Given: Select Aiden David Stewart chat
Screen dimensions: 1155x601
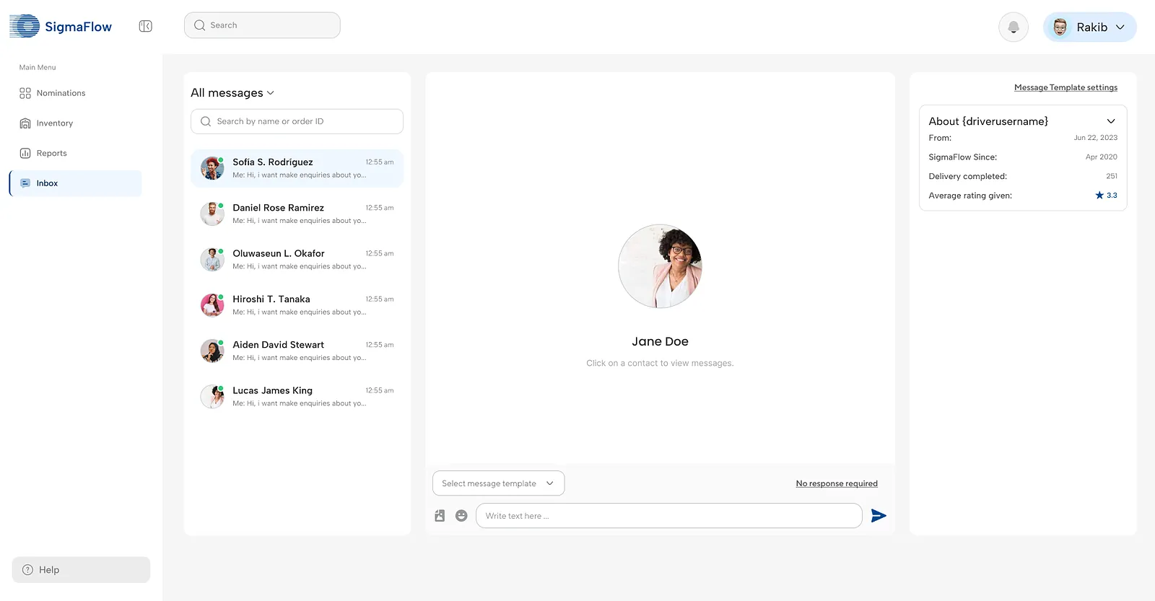Looking at the screenshot, I should point(297,351).
